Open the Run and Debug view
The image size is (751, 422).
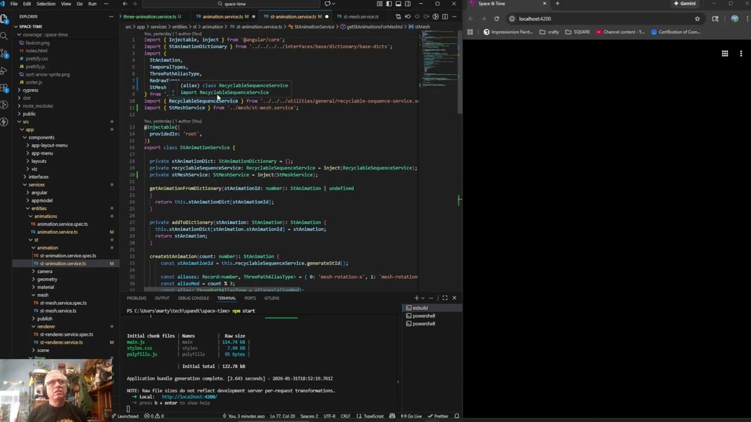coord(4,72)
